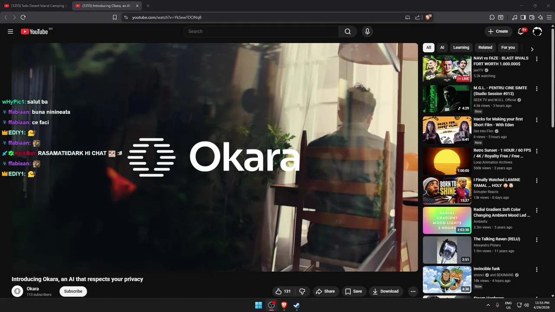This screenshot has height=312, width=555.
Task: Click the Share button under the video
Action: (x=325, y=291)
